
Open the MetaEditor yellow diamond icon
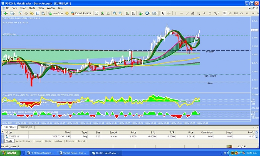67,13
